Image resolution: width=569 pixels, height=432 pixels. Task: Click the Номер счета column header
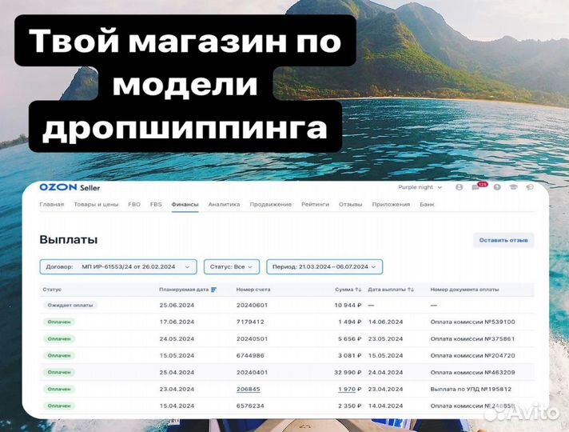253,290
